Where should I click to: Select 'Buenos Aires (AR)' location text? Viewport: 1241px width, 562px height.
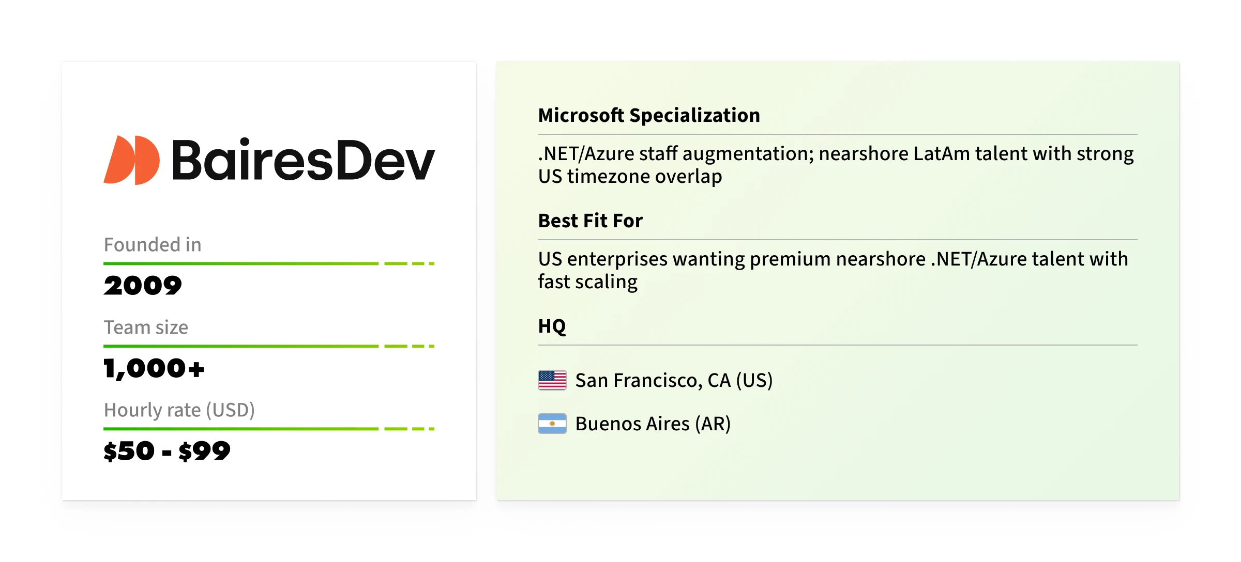tap(653, 424)
